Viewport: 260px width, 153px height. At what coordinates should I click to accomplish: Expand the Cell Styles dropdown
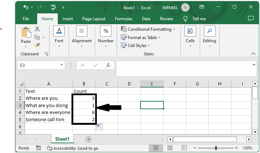(x=137, y=46)
